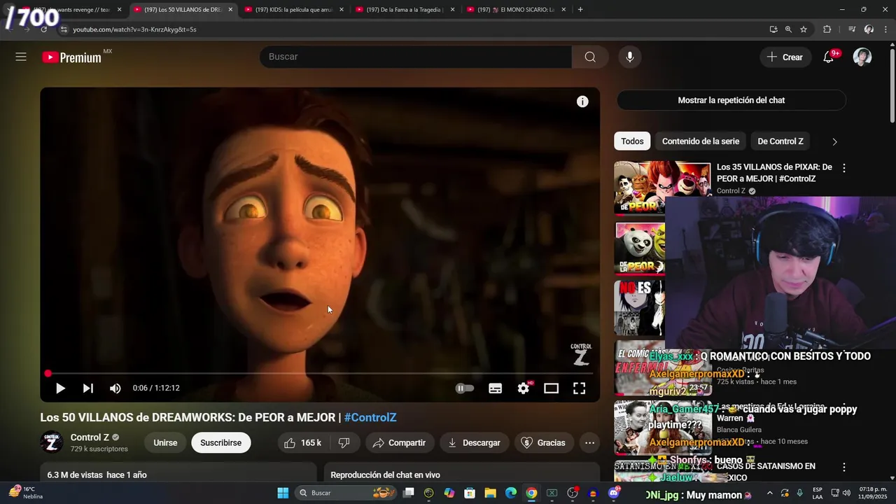Screen dimensions: 896x504
Task: Download the video with Descargar
Action: tap(474, 442)
